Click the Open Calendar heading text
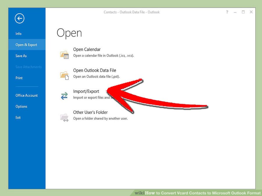Screen dimensions: 262x196 click(x=87, y=50)
